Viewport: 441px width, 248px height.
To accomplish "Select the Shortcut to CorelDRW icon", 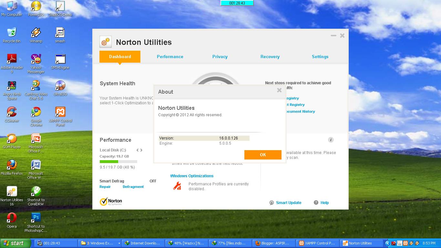I will (x=36, y=196).
